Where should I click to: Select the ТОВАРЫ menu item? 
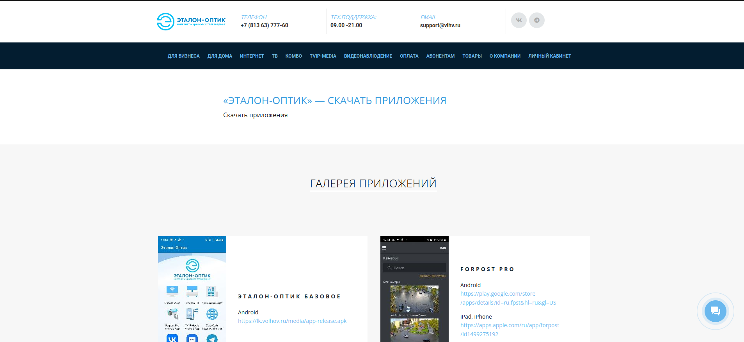[472, 56]
